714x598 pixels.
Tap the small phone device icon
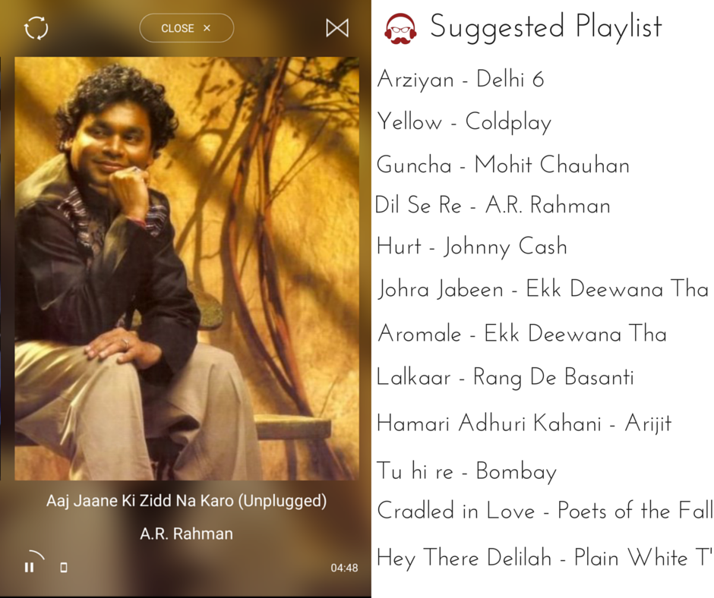point(64,568)
